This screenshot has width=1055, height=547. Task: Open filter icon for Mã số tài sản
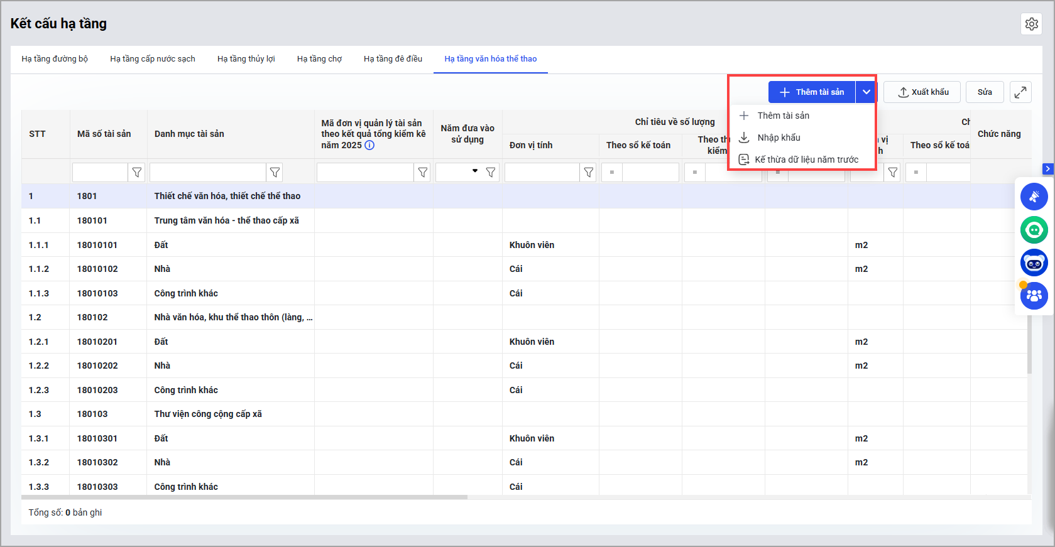click(136, 172)
